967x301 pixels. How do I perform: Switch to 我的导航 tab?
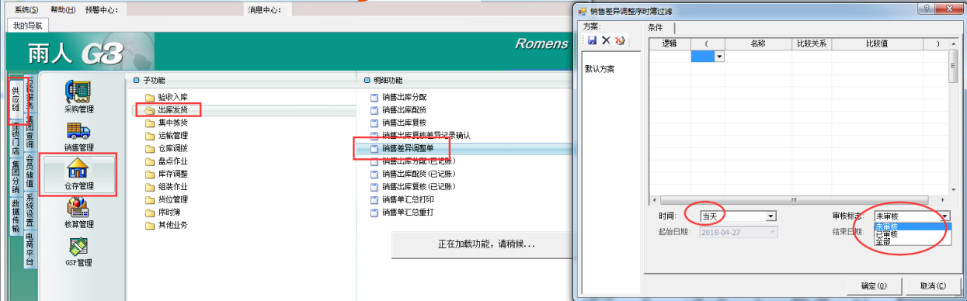coord(29,26)
